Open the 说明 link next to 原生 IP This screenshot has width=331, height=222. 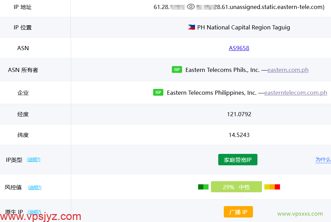(34, 212)
